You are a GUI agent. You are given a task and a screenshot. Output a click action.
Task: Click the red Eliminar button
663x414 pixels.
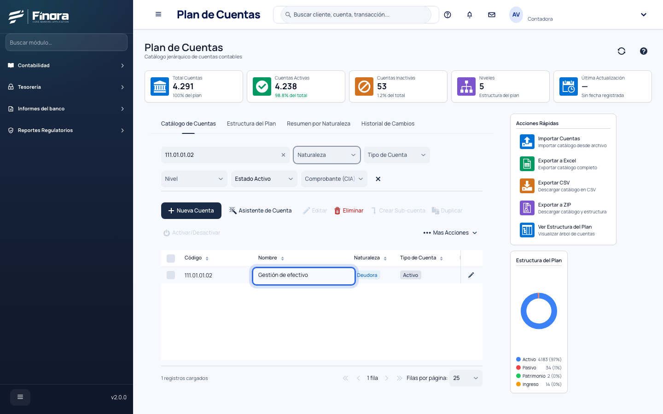(x=349, y=211)
